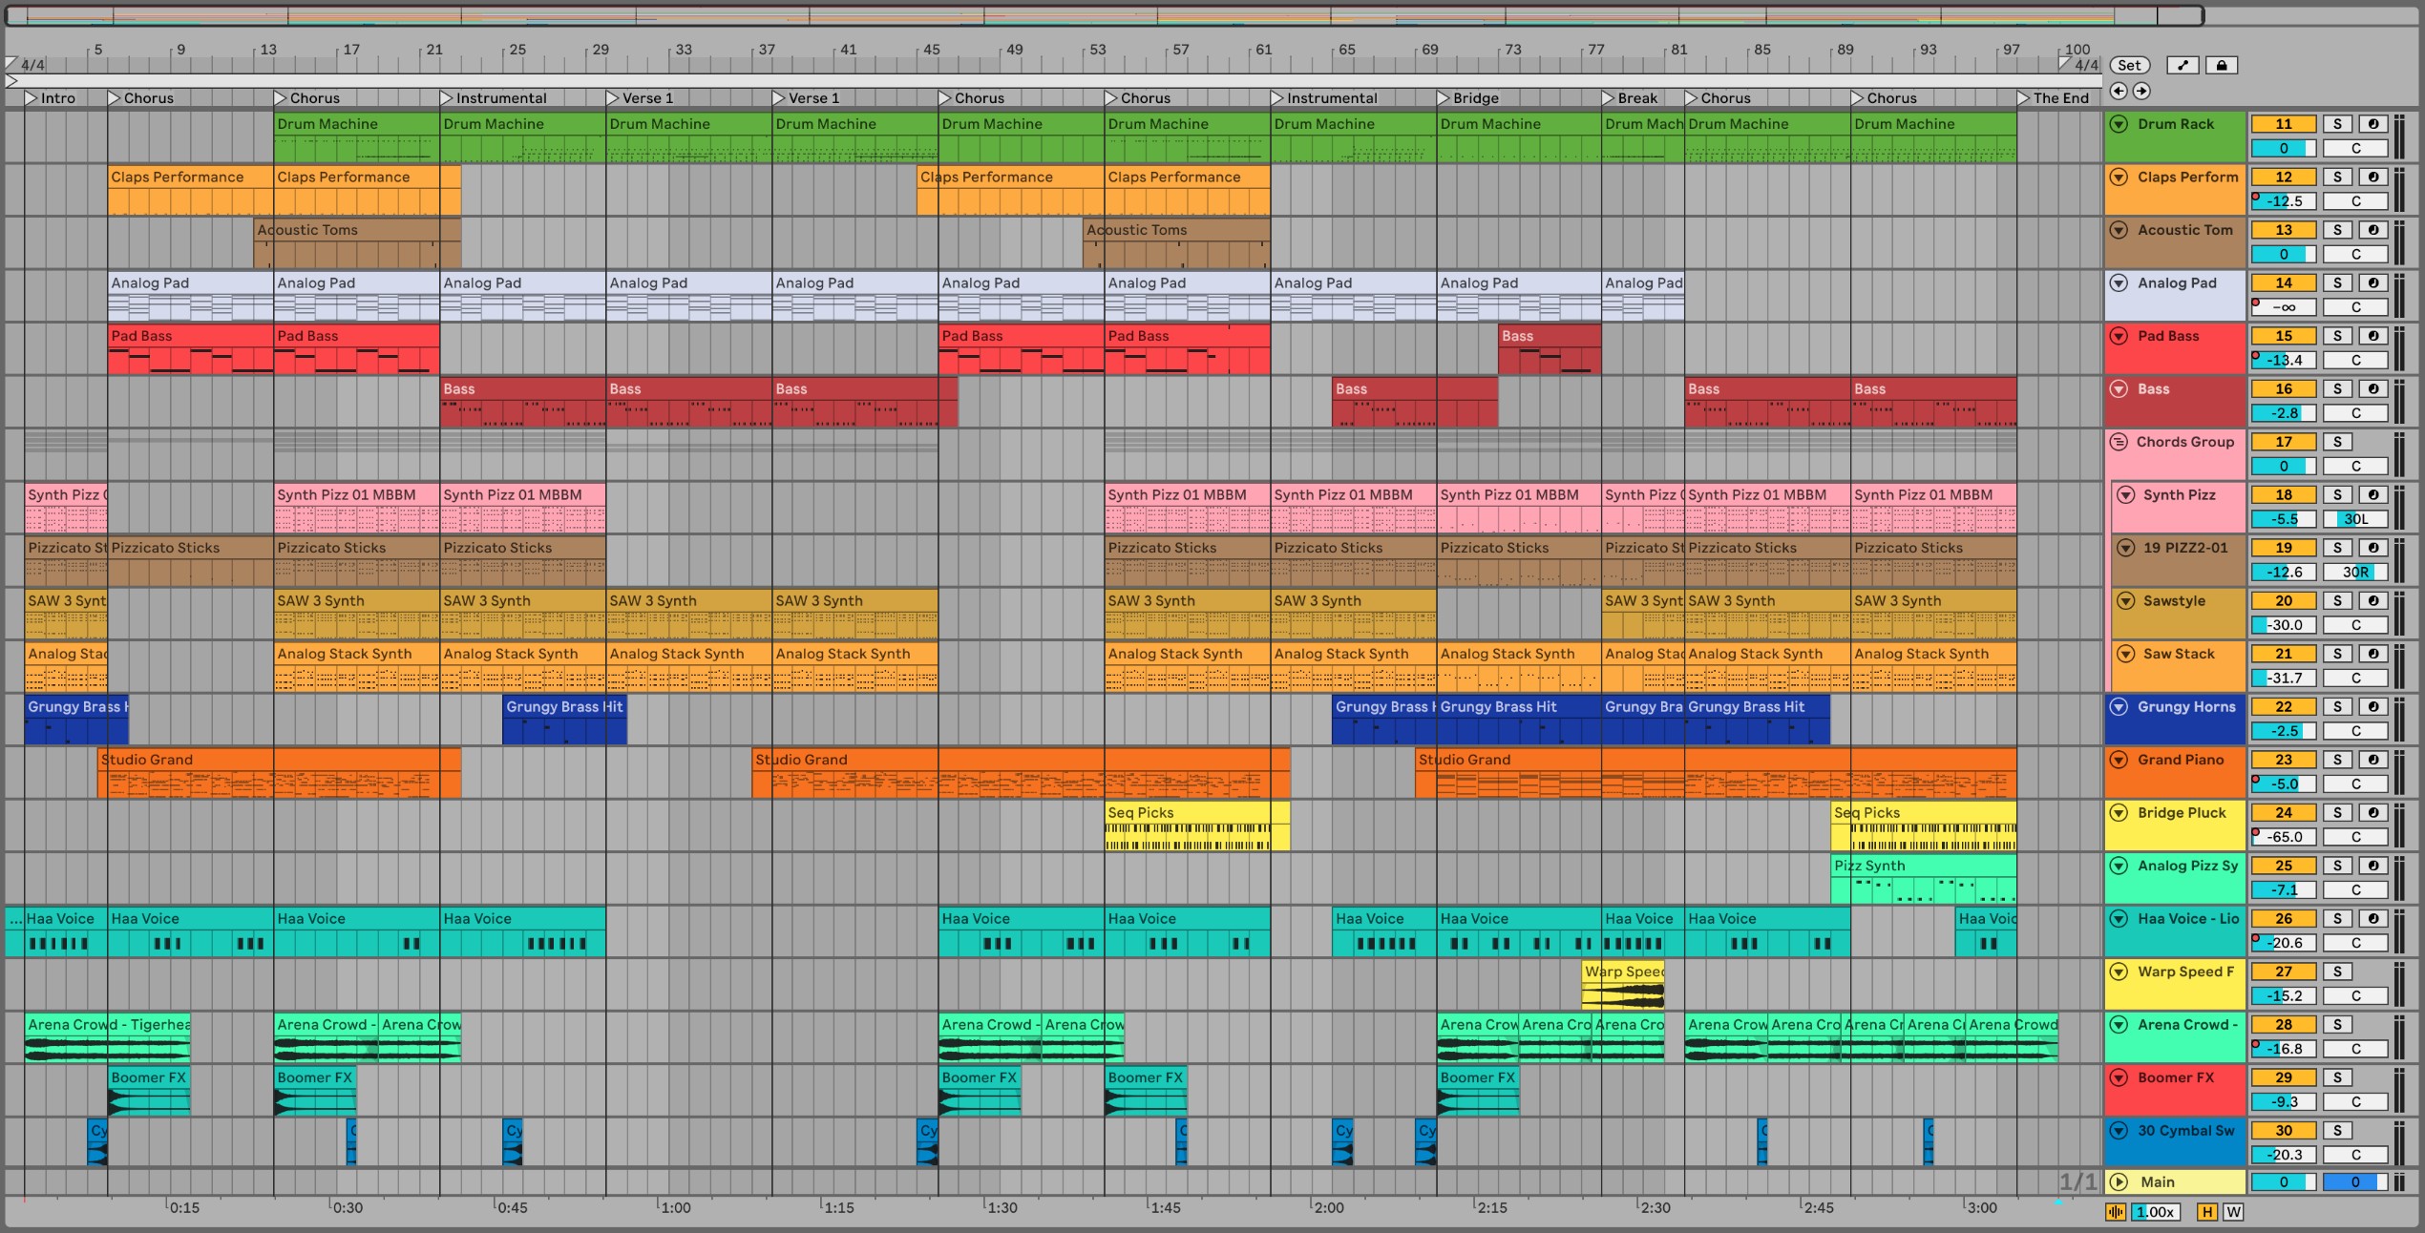Jump to next locator arrow

2141,91
